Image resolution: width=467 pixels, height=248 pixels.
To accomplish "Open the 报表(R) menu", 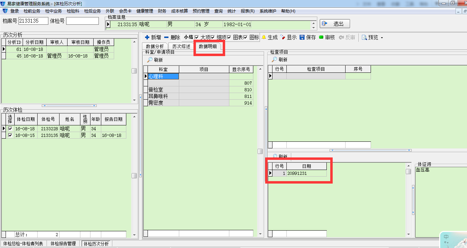I will click(x=248, y=11).
